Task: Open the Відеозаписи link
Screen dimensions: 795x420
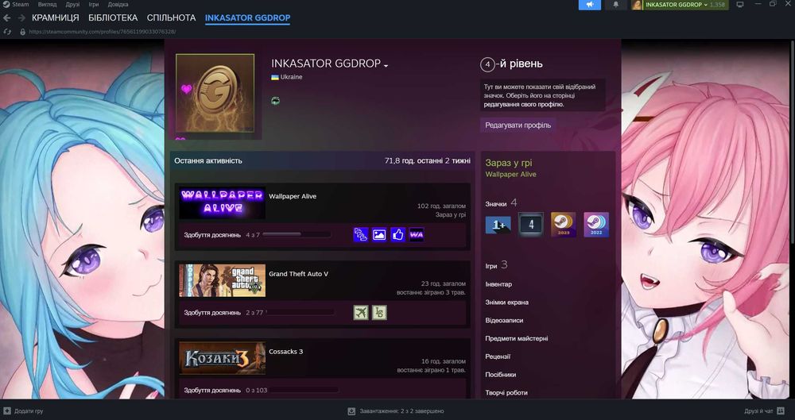Action: (504, 320)
